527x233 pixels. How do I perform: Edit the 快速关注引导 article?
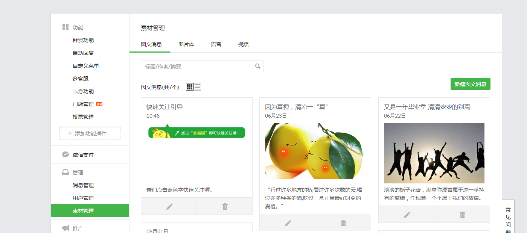click(169, 206)
